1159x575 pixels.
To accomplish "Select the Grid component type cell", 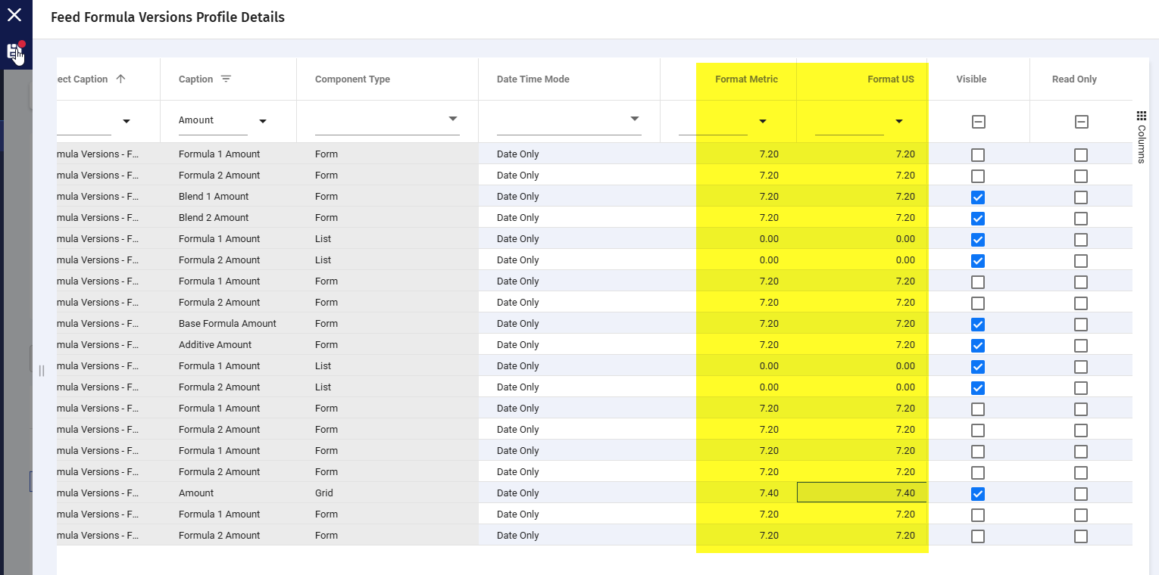I will [387, 493].
